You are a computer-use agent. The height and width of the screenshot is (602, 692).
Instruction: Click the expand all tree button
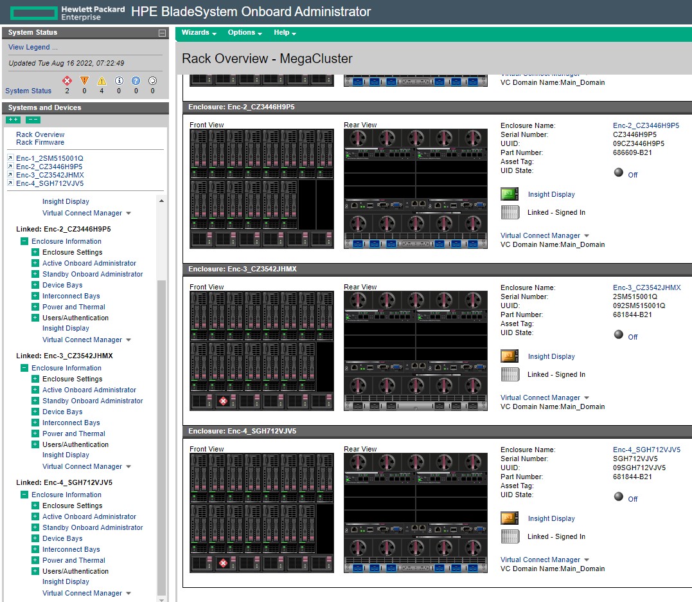coord(13,120)
